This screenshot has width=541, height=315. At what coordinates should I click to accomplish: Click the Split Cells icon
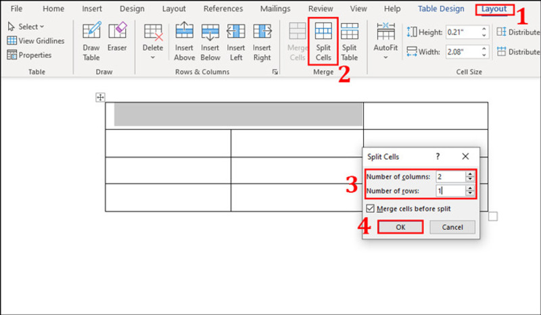coord(323,41)
